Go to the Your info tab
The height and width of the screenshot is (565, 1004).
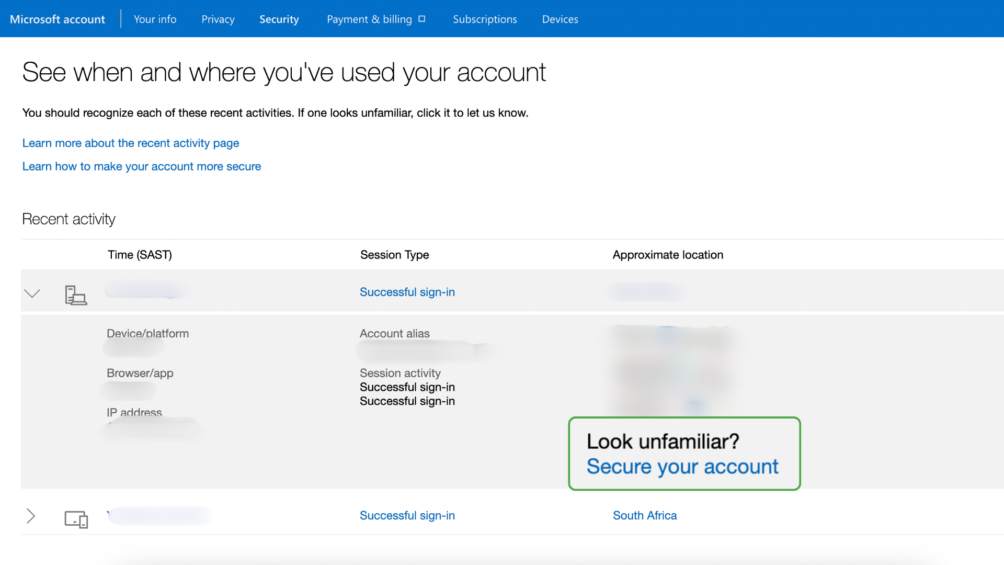coord(155,19)
